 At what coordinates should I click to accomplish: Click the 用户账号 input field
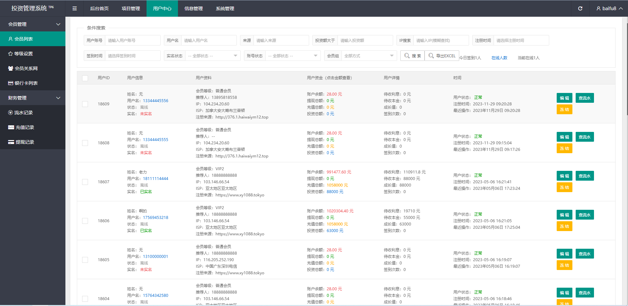tap(132, 41)
